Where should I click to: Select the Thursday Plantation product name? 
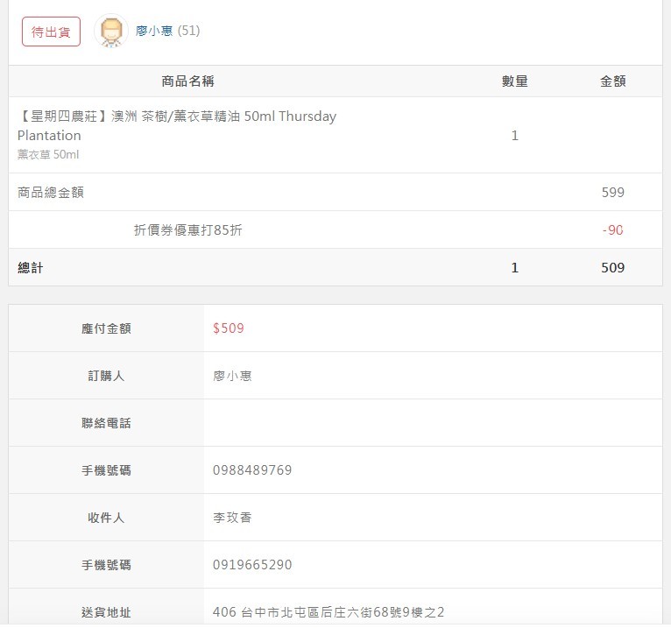[x=177, y=126]
